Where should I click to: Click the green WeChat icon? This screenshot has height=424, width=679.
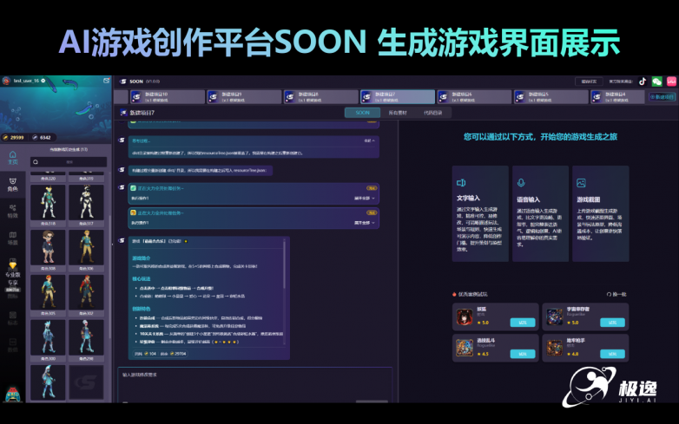(x=656, y=82)
